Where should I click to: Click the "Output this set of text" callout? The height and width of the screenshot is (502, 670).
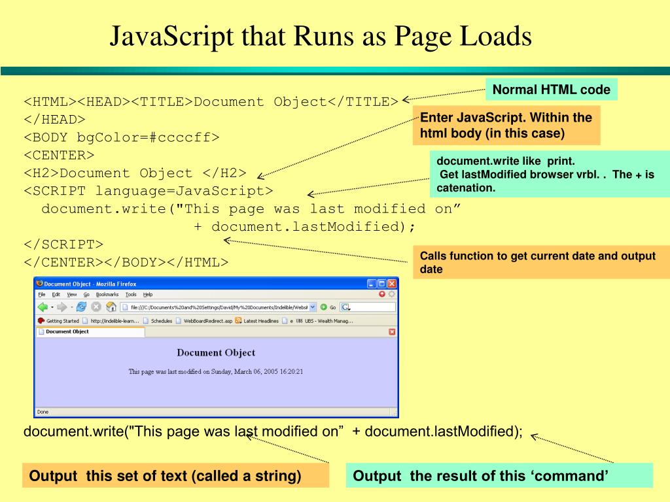175,476
